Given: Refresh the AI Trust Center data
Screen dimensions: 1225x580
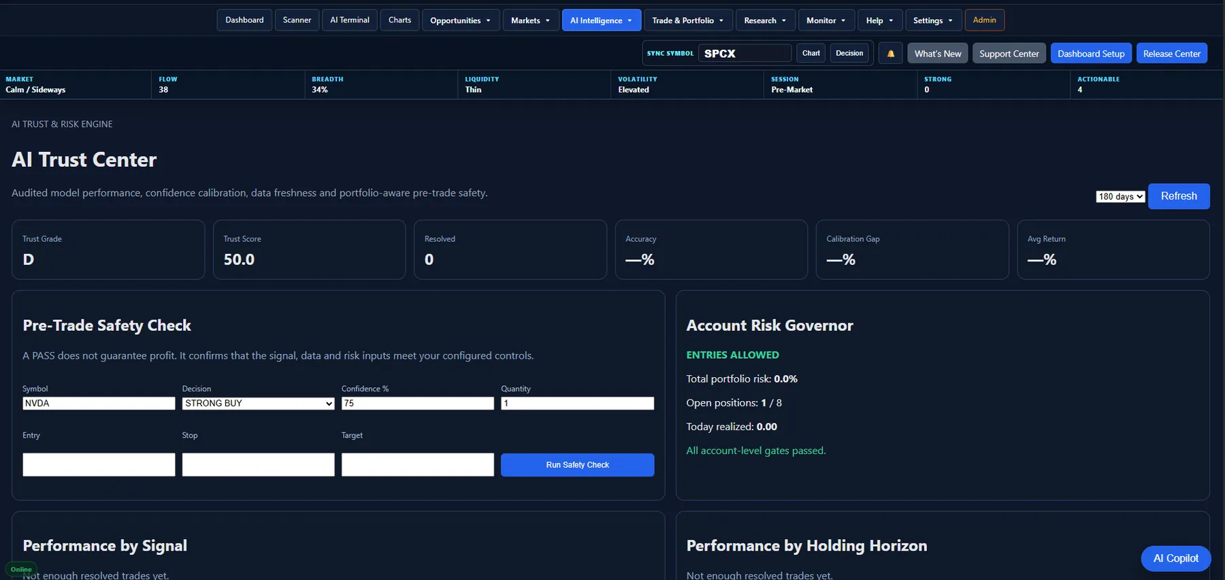Looking at the screenshot, I should point(1179,196).
